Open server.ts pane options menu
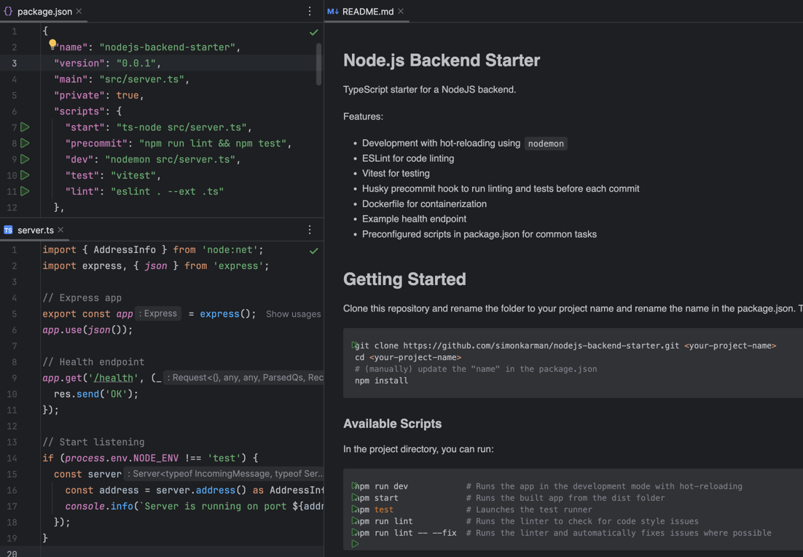The width and height of the screenshot is (803, 557). tap(310, 230)
